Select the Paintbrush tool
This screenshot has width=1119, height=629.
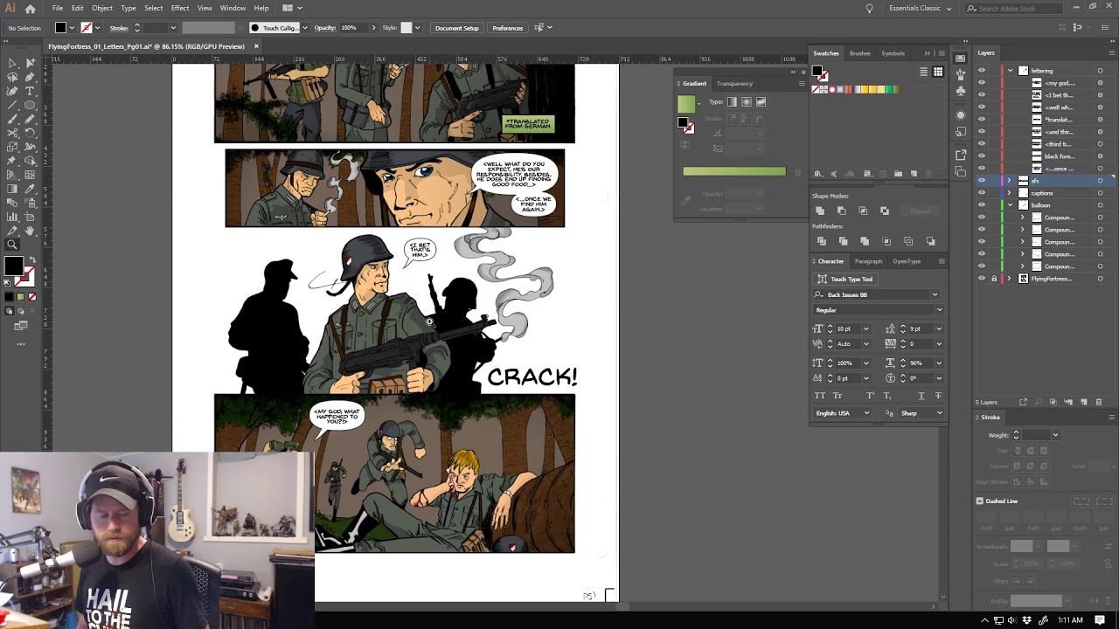pyautogui.click(x=11, y=119)
